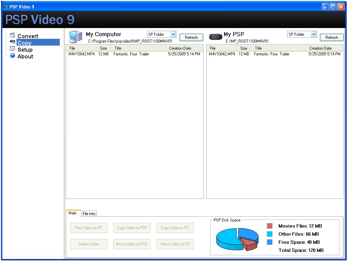Sort My Computer list by File column
348x261 pixels.
point(81,48)
